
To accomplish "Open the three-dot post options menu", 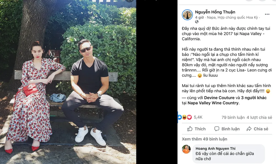I will click(x=267, y=14).
